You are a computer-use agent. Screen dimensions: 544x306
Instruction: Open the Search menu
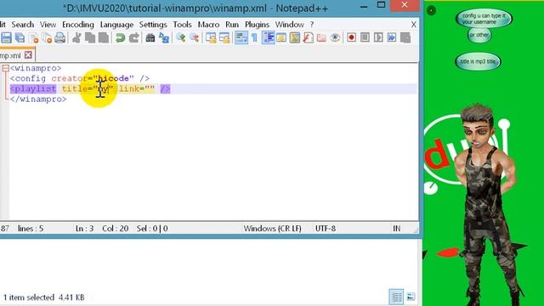tap(23, 25)
